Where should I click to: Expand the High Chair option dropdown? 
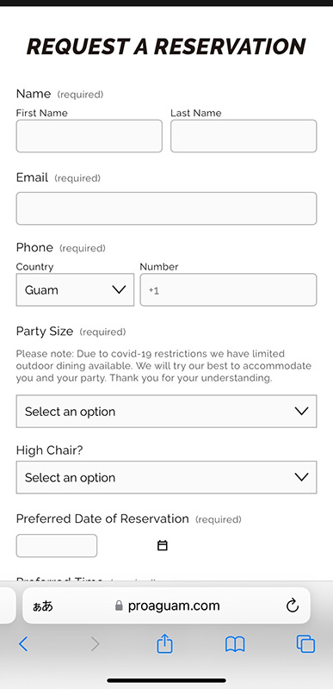(166, 477)
